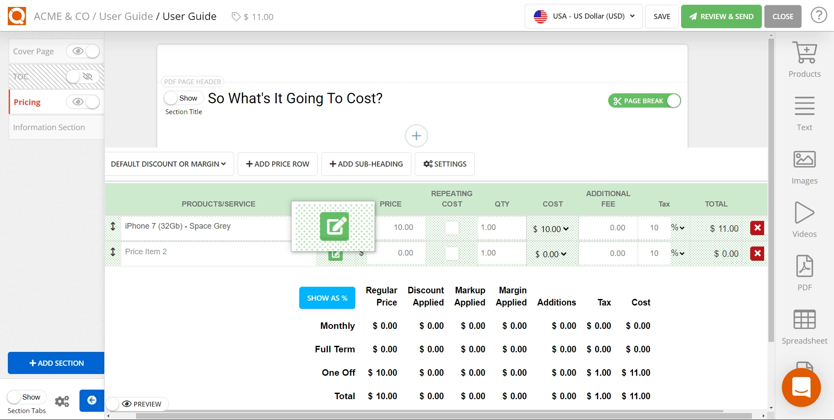This screenshot has width=834, height=420.
Task: Open the Images panel icon
Action: (x=804, y=160)
